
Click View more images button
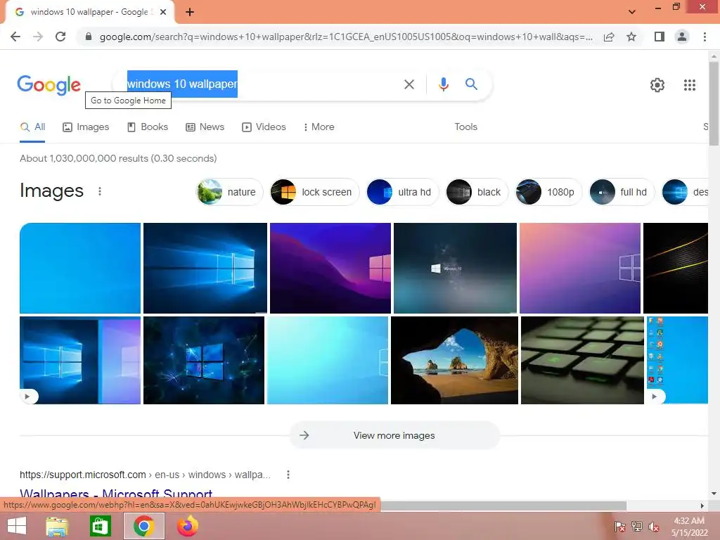[x=394, y=435]
